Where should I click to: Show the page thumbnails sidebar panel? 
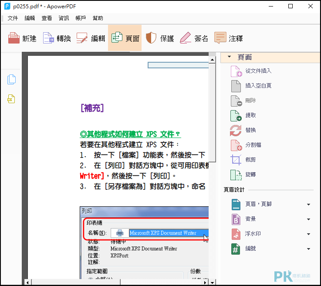(x=11, y=79)
